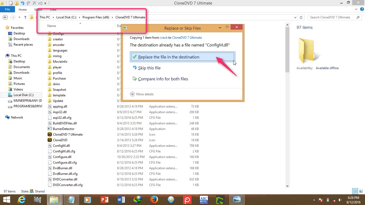Go back using the Back arrow button
The height and width of the screenshot is (205, 365).
click(x=5, y=17)
